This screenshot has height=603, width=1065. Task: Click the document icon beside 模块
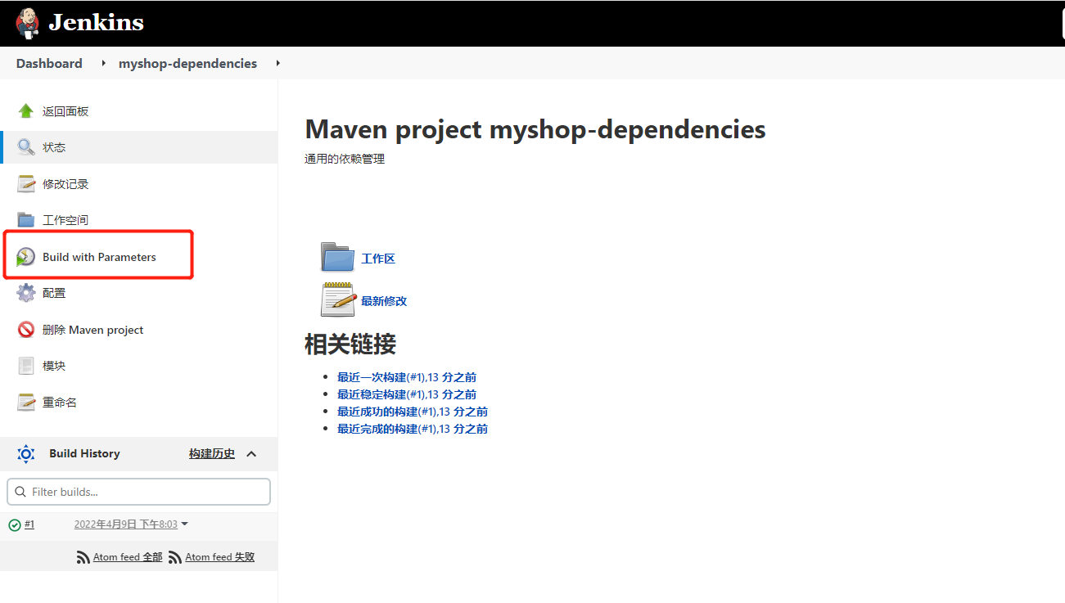coord(26,366)
